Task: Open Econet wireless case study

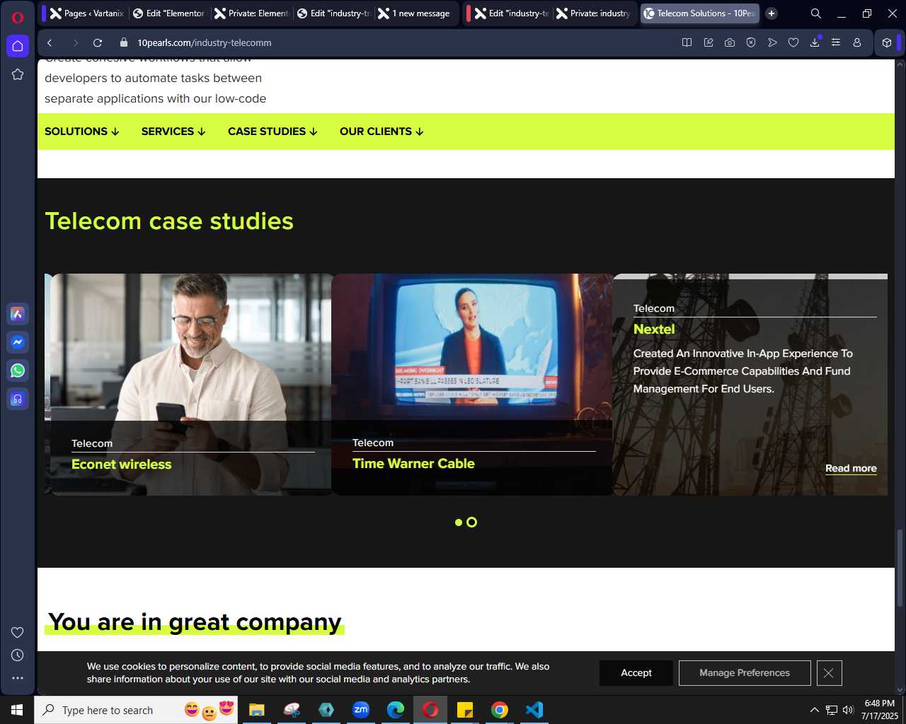Action: point(122,465)
